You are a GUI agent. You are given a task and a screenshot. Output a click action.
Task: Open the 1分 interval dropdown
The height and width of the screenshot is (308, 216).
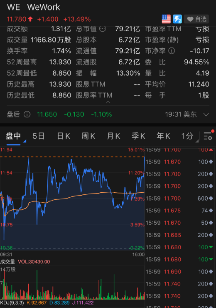pos(189,136)
